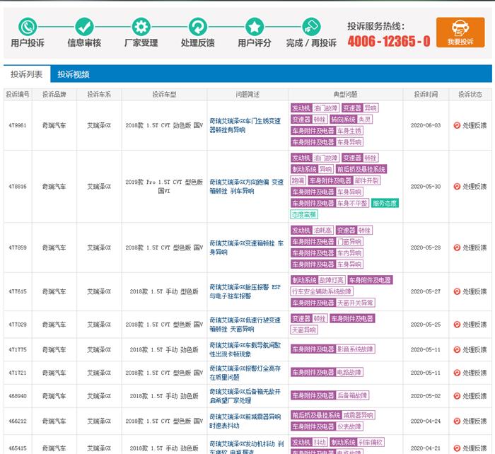495x454 pixels.
Task: Click 艾瑞泽GX series in row 471775
Action: (99, 349)
